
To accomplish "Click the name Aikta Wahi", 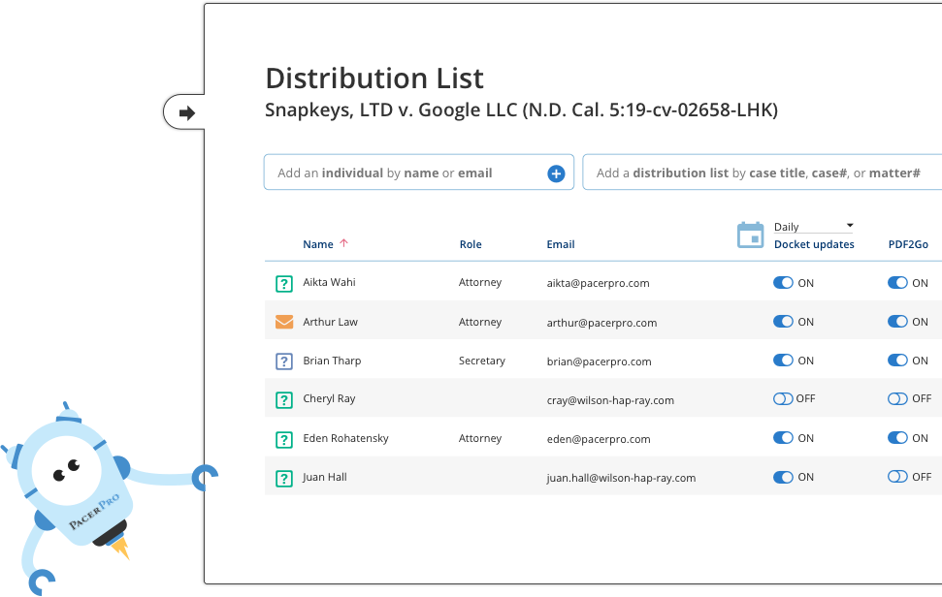I will (x=329, y=282).
